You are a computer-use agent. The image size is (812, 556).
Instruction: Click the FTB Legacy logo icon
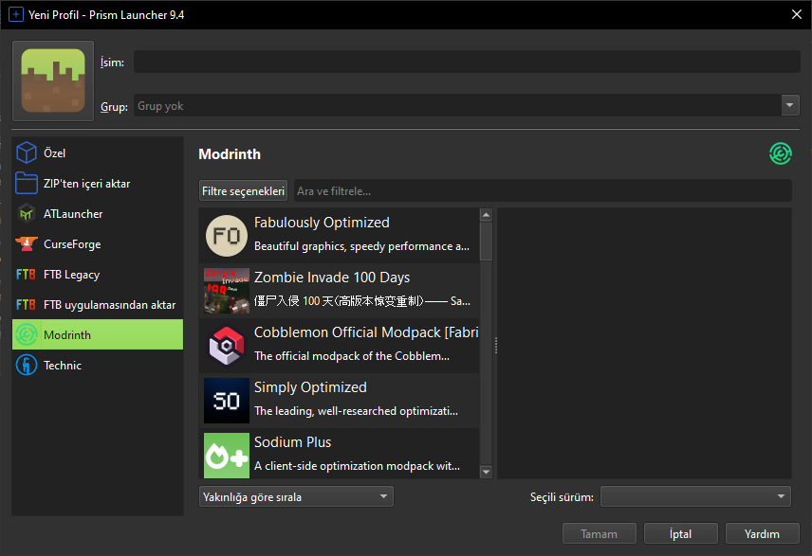pyautogui.click(x=26, y=274)
